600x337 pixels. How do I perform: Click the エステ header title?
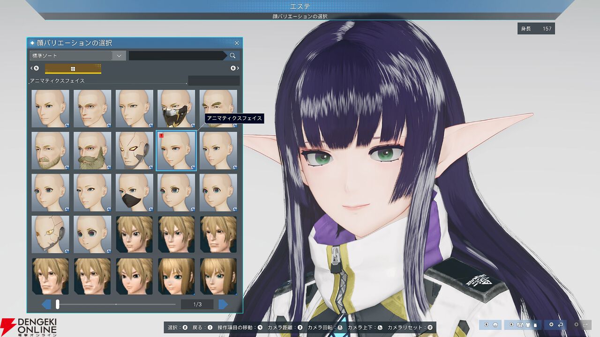[x=300, y=6]
